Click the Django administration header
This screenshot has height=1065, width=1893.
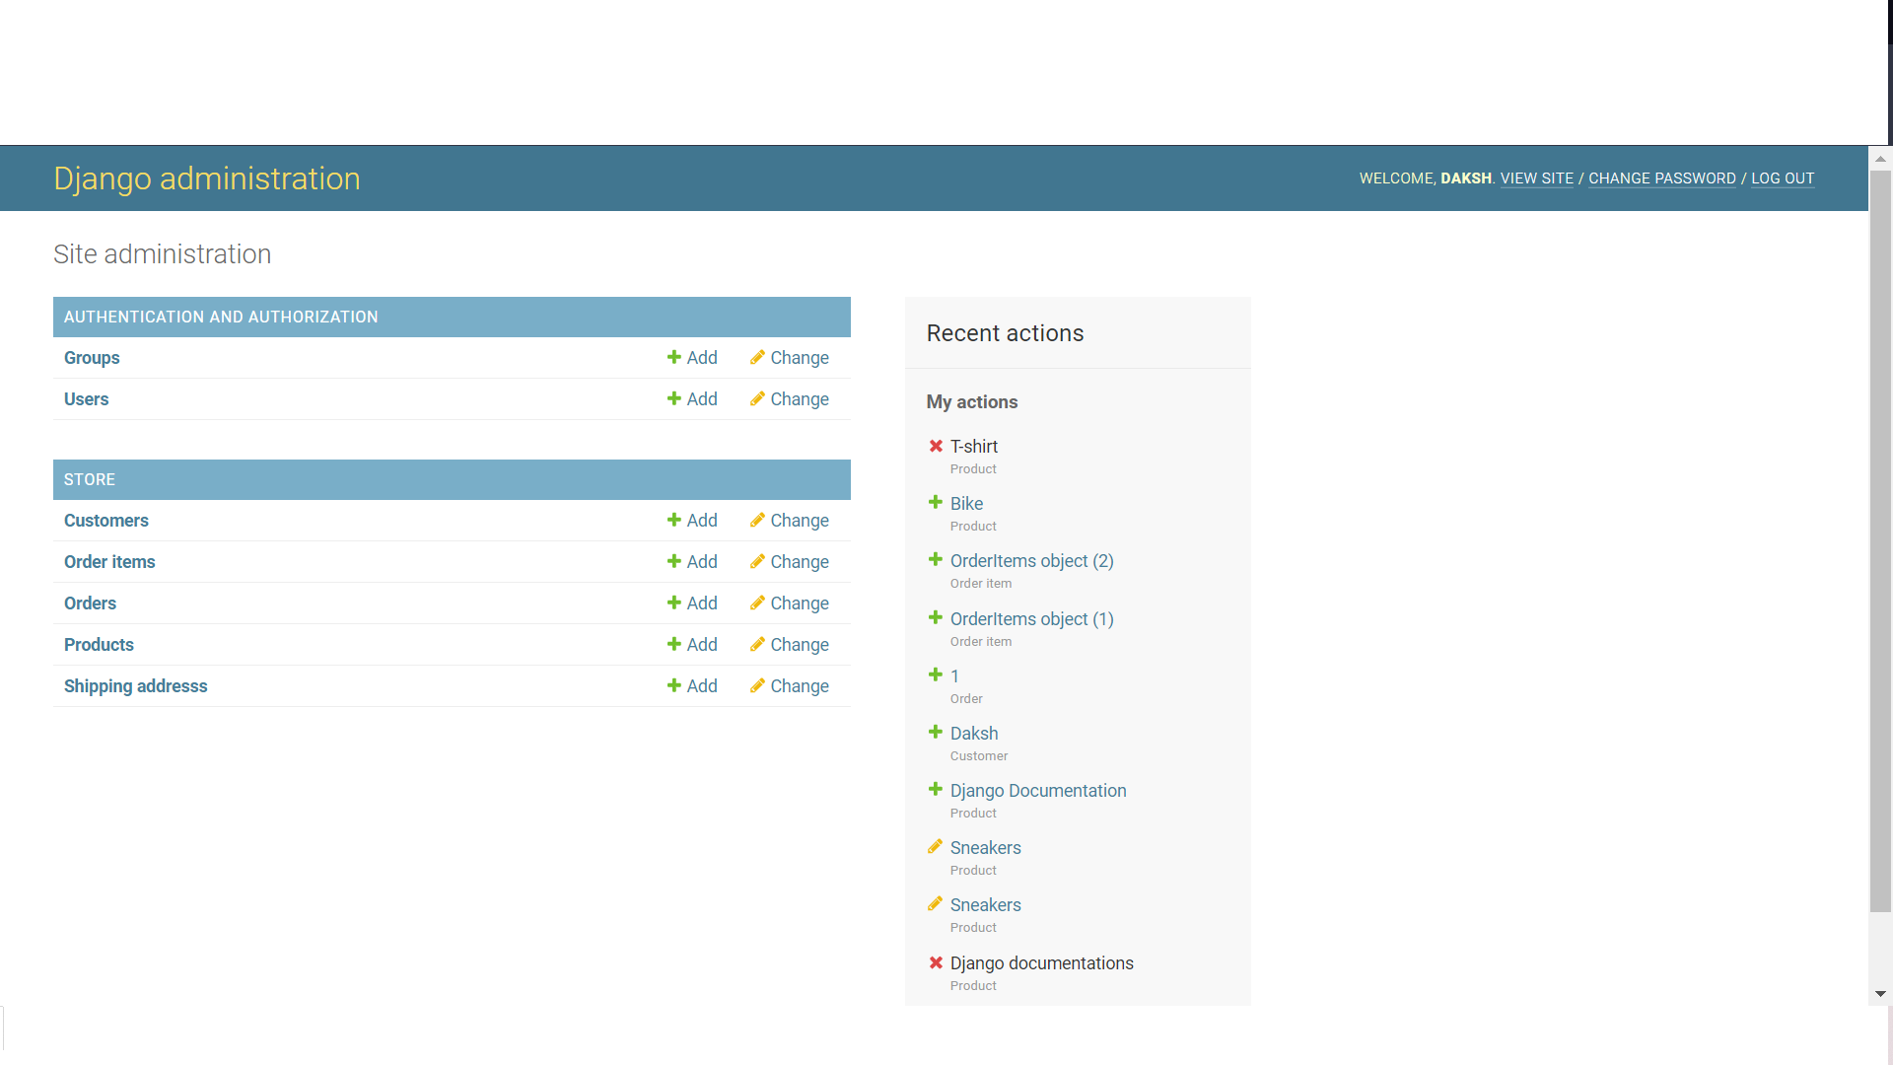point(207,178)
